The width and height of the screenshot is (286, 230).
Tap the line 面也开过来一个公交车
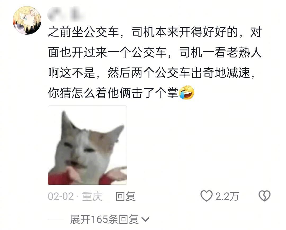pos(108,53)
